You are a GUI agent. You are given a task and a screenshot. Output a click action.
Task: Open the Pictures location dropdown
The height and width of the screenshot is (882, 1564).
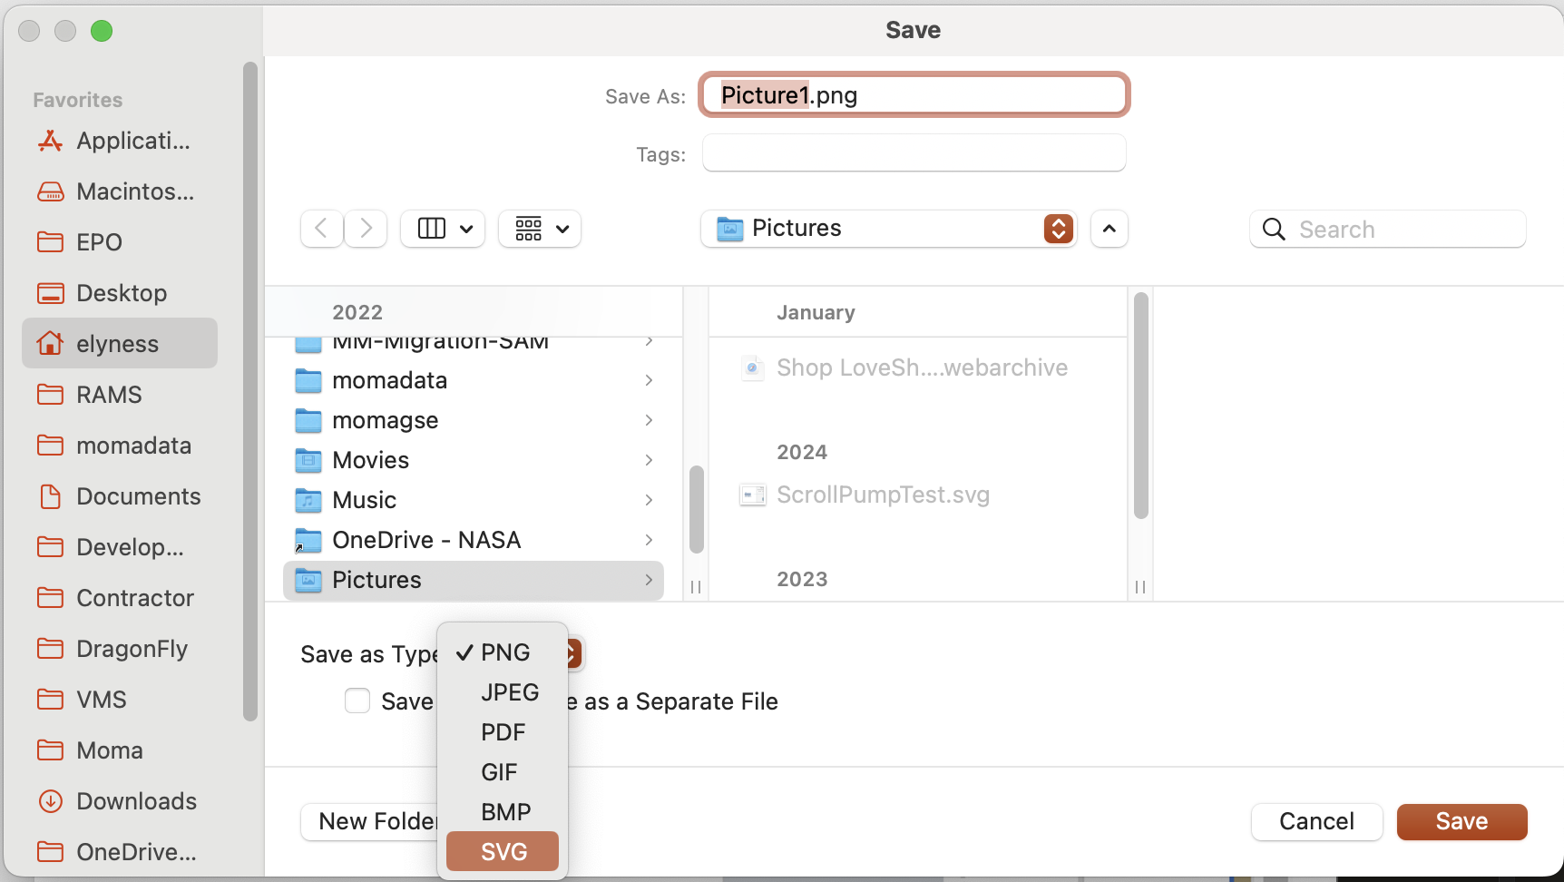click(x=888, y=229)
